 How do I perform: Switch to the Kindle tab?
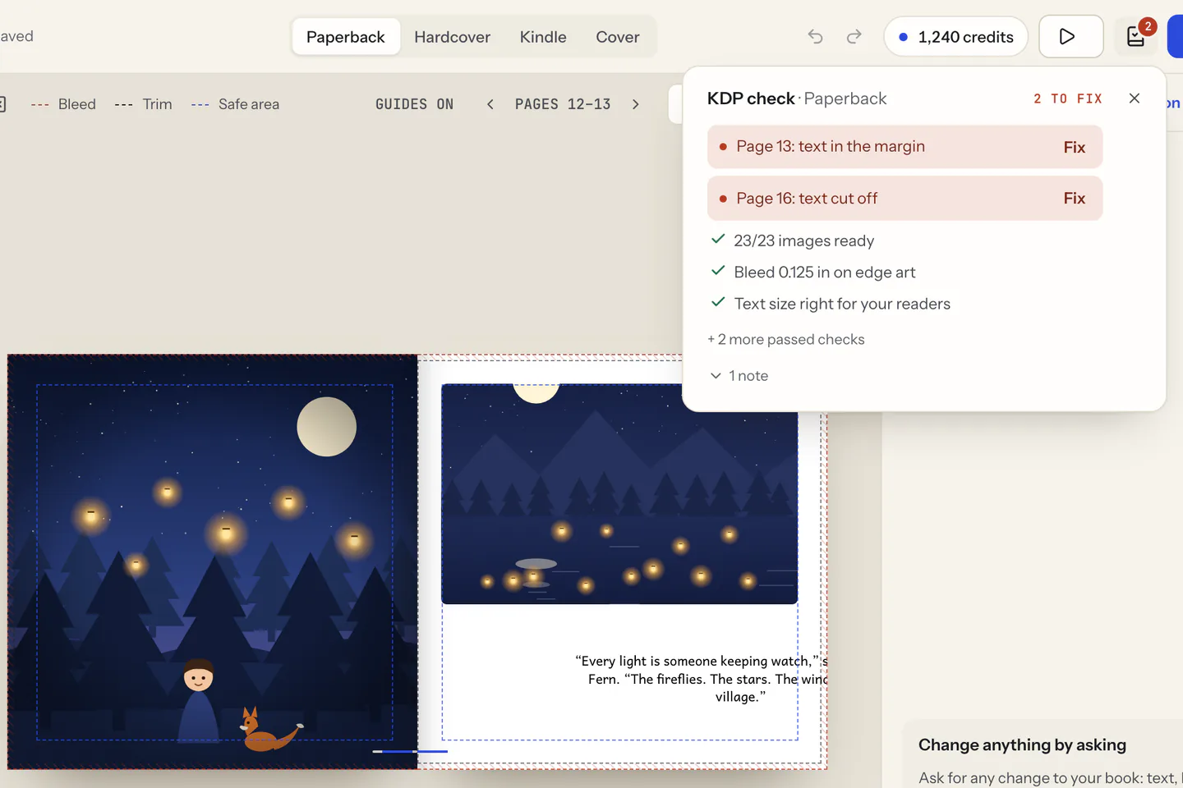tap(543, 37)
